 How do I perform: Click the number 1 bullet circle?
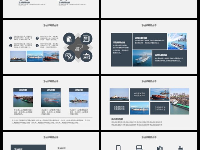tap(11, 38)
